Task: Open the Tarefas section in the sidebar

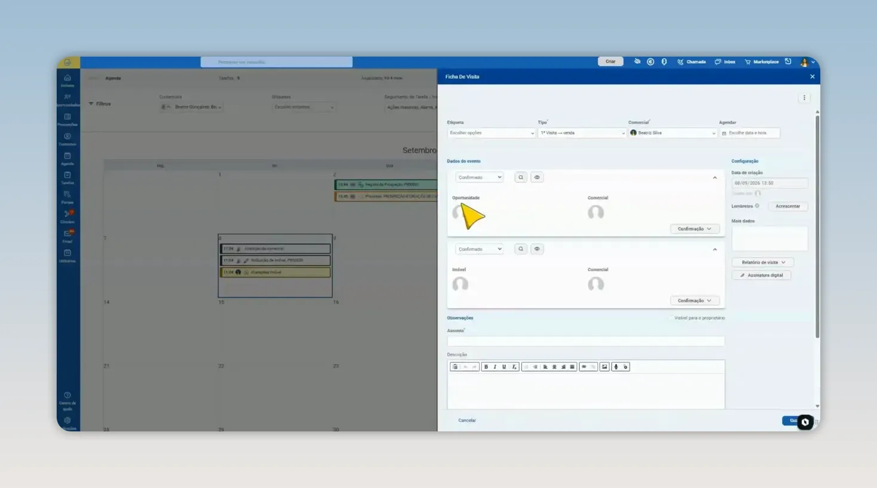Action: pos(67,178)
